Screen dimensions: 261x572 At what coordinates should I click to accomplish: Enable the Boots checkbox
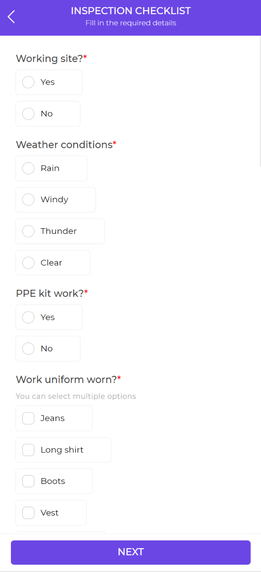pos(28,482)
